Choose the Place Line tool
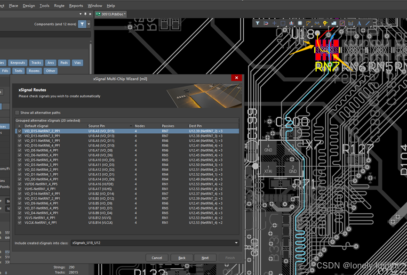The height and width of the screenshot is (275, 407). (367, 23)
